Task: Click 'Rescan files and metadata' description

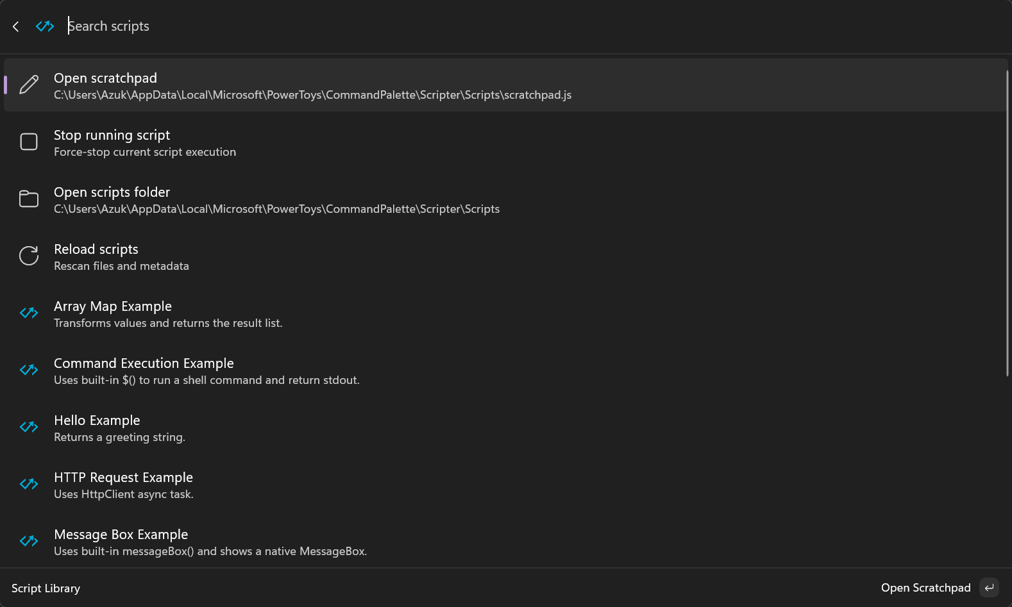Action: pos(121,266)
